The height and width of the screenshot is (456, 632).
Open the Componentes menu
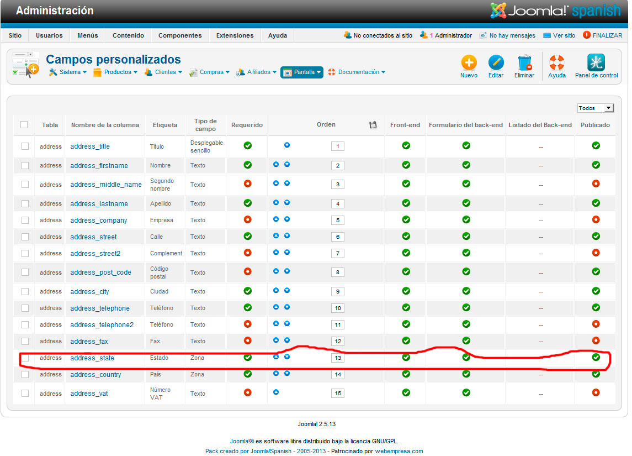pos(180,35)
